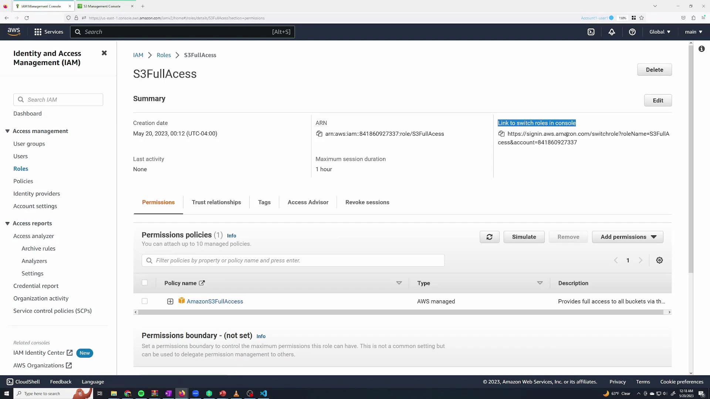Open the Help question mark icon
Viewport: 710px width, 399px height.
632,32
